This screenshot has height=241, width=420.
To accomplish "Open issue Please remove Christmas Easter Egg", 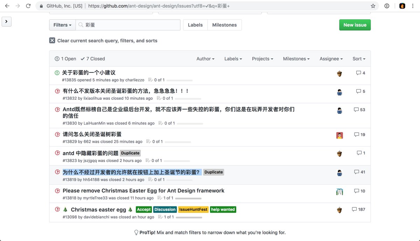I will tap(143, 191).
